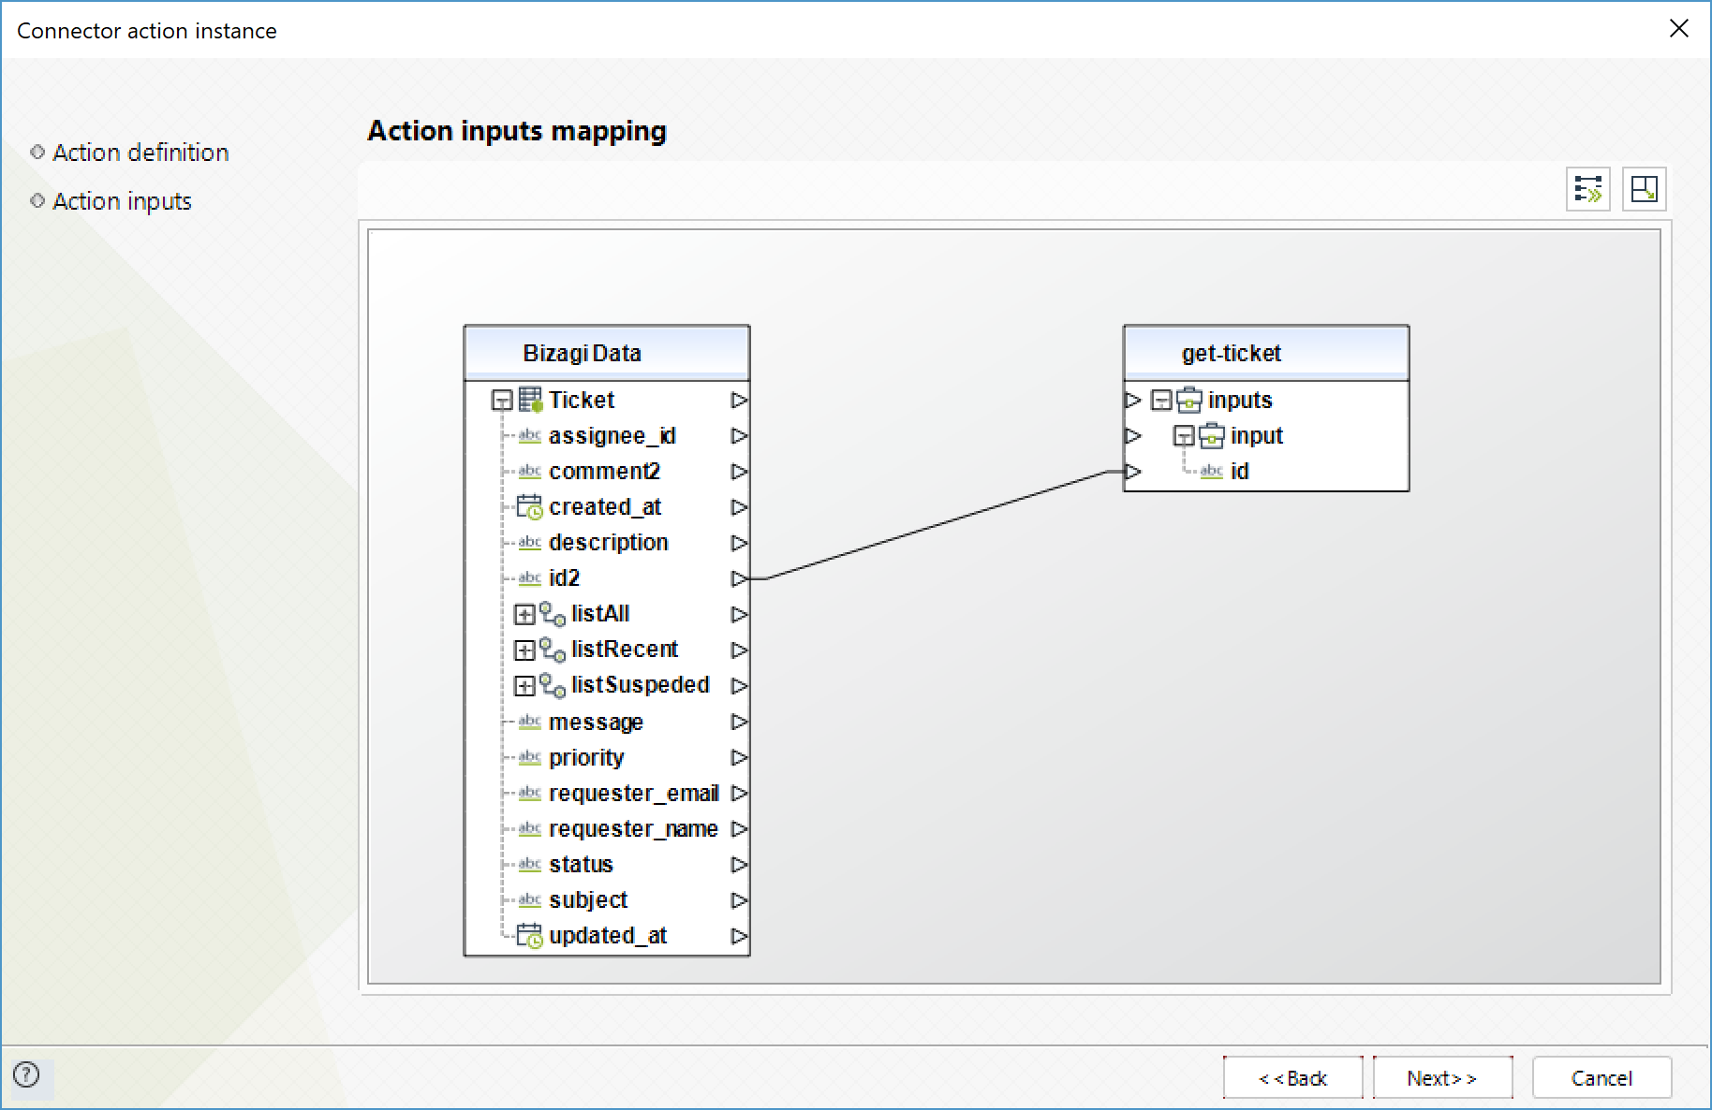1712x1110 pixels.
Task: Collapse the Ticket tree node
Action: pyautogui.click(x=503, y=401)
